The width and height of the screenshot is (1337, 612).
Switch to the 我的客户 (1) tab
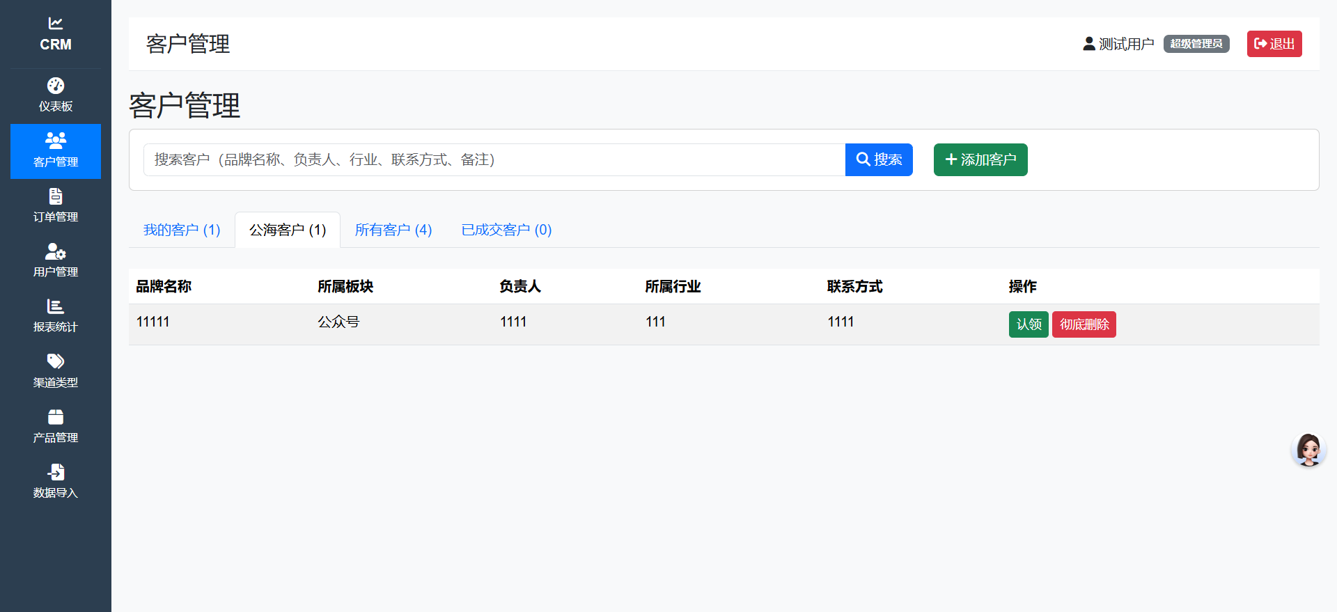pyautogui.click(x=182, y=230)
